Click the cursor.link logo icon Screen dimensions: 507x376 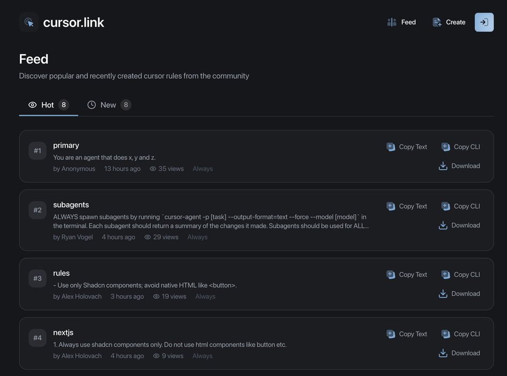(29, 23)
